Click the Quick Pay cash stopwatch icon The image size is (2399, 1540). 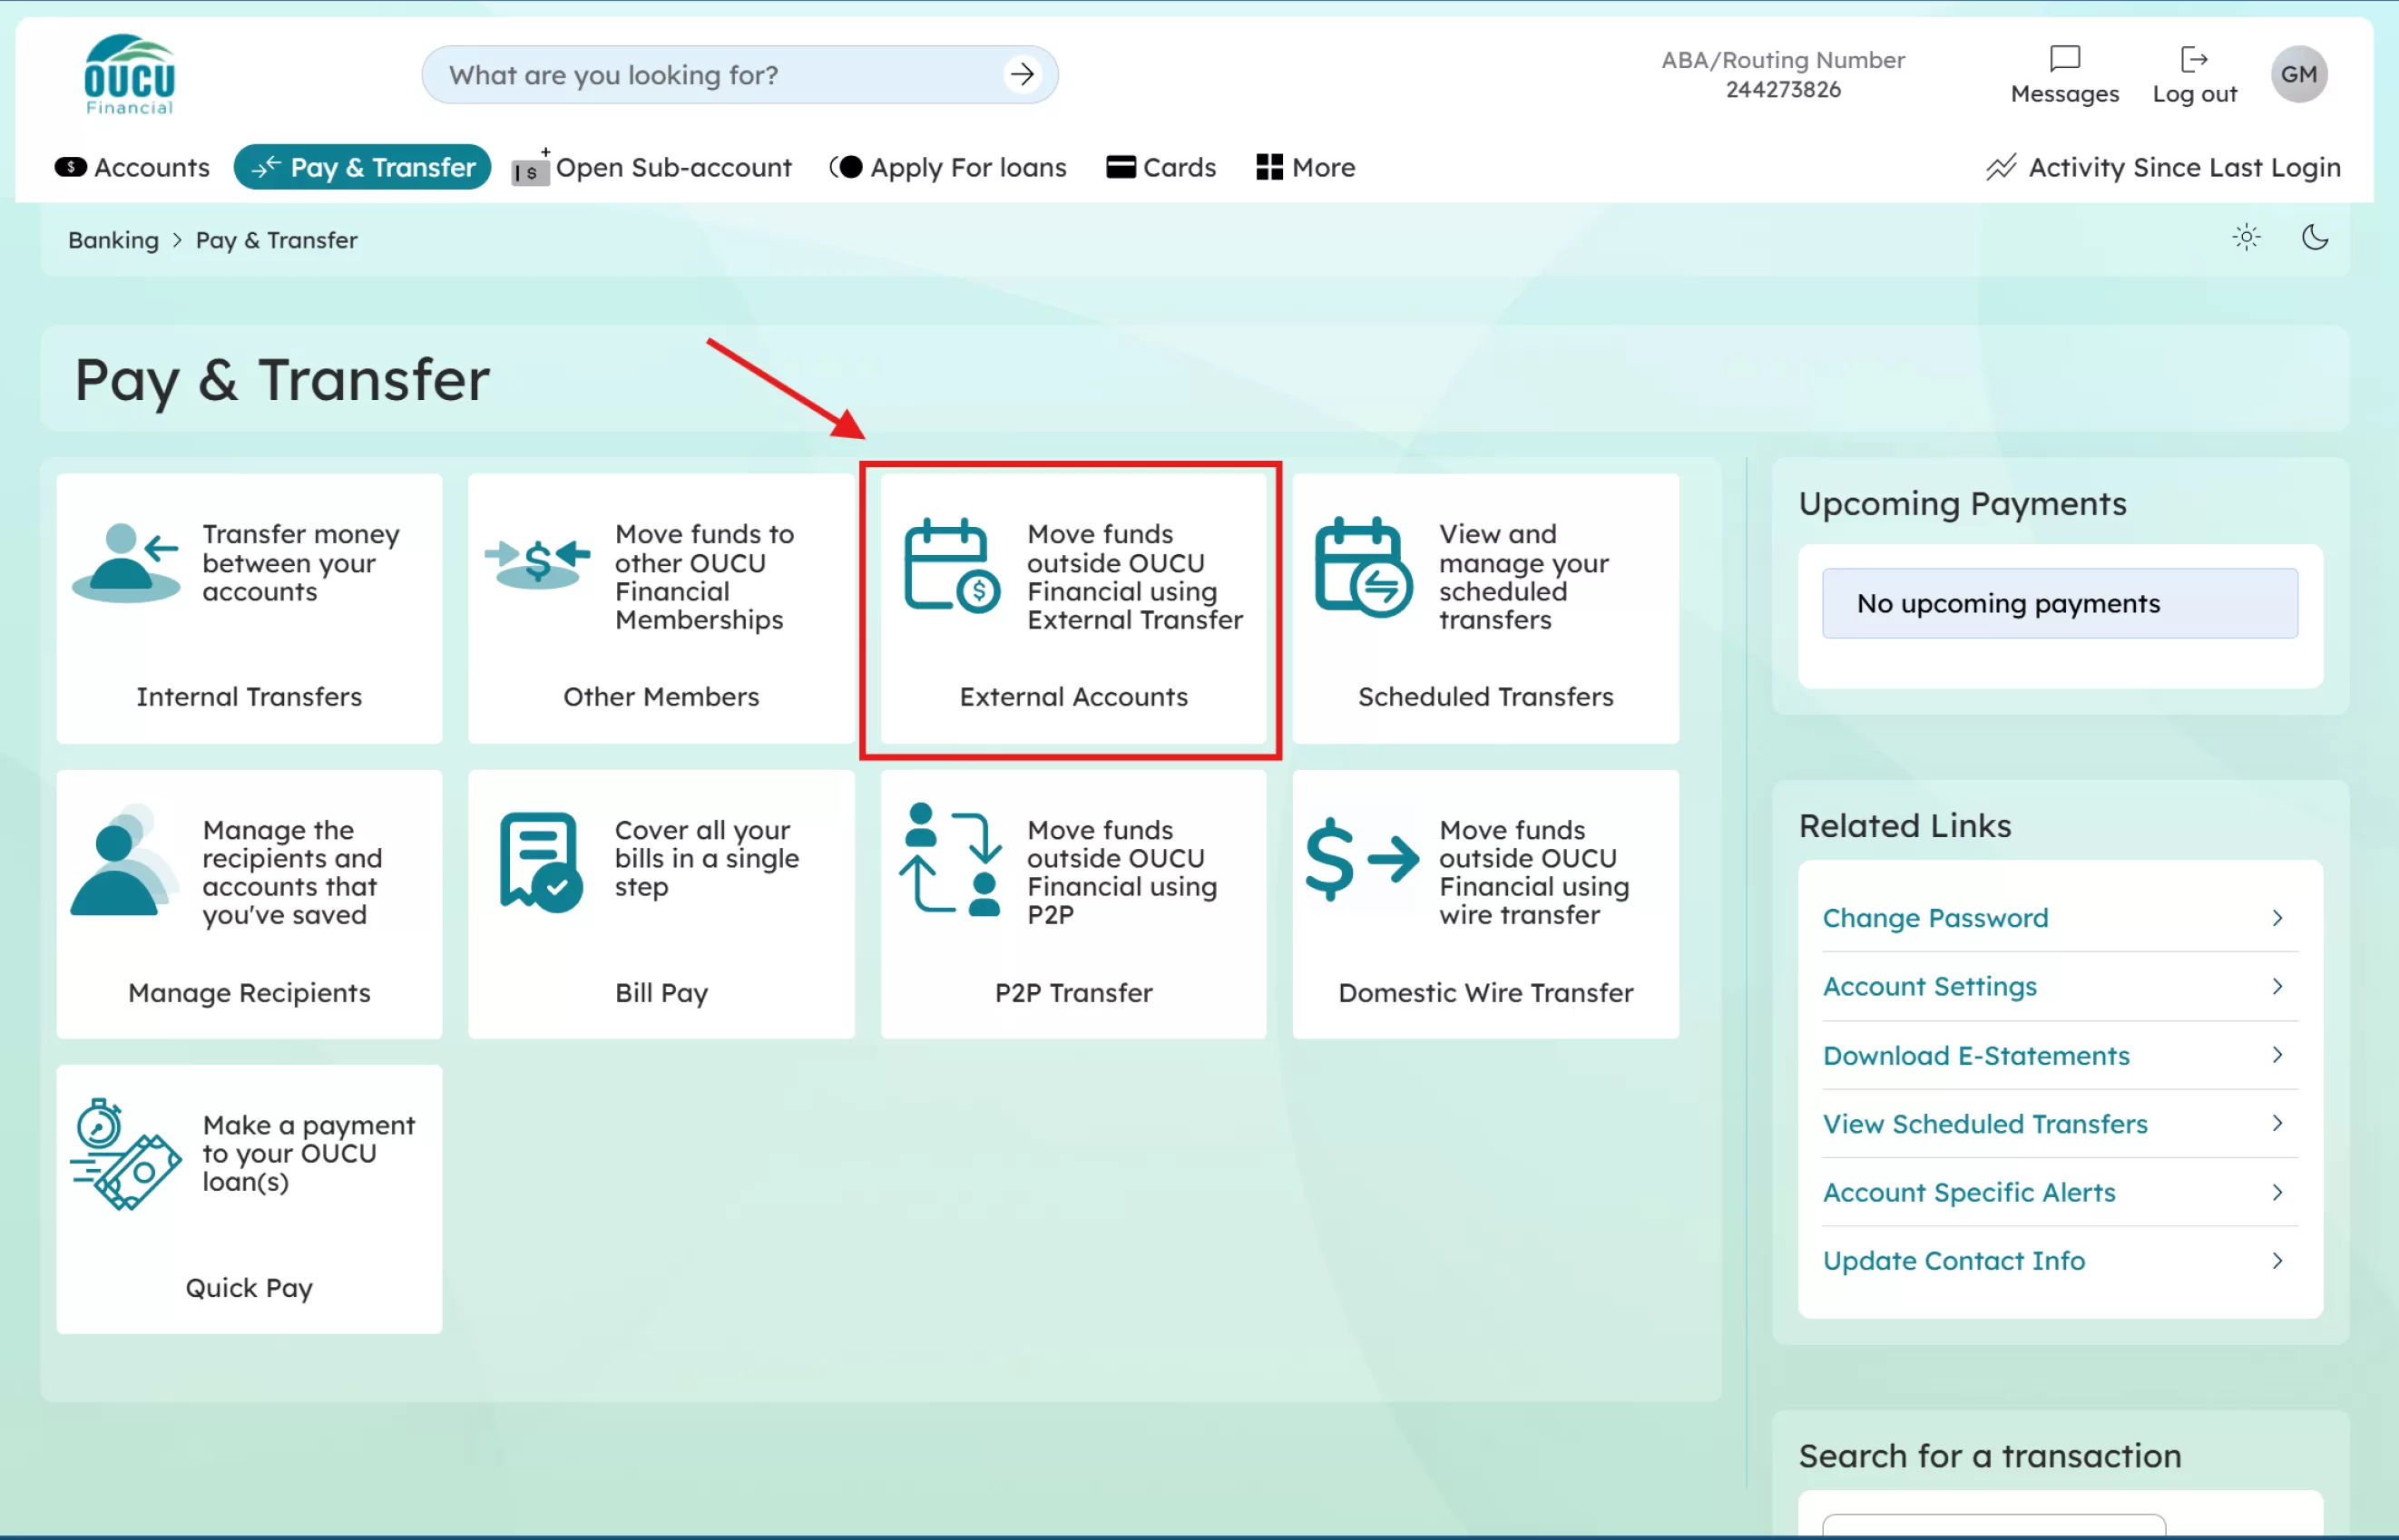(125, 1155)
